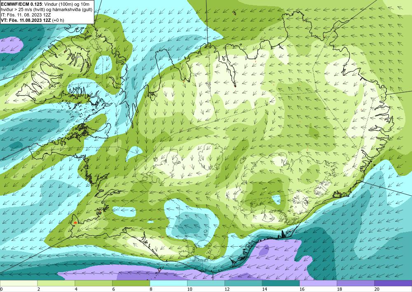Click the legend value label '18'
This screenshot has height=292, width=412.
click(x=339, y=290)
